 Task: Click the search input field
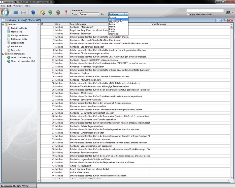point(205,11)
